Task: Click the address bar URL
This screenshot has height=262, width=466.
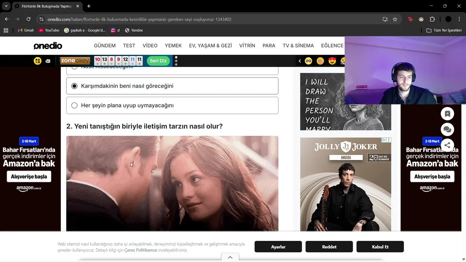Action: click(x=139, y=19)
